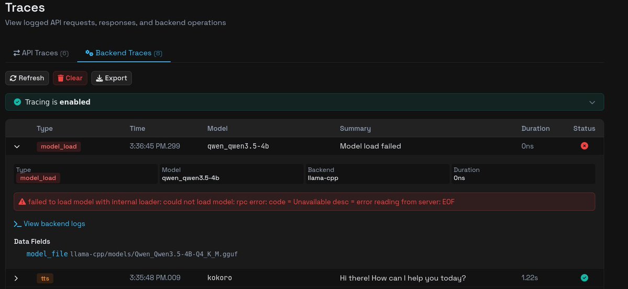The width and height of the screenshot is (628, 289).
Task: Click the Type column header
Action: coord(45,129)
